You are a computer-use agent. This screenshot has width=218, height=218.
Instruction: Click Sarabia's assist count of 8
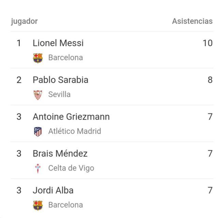(x=210, y=80)
